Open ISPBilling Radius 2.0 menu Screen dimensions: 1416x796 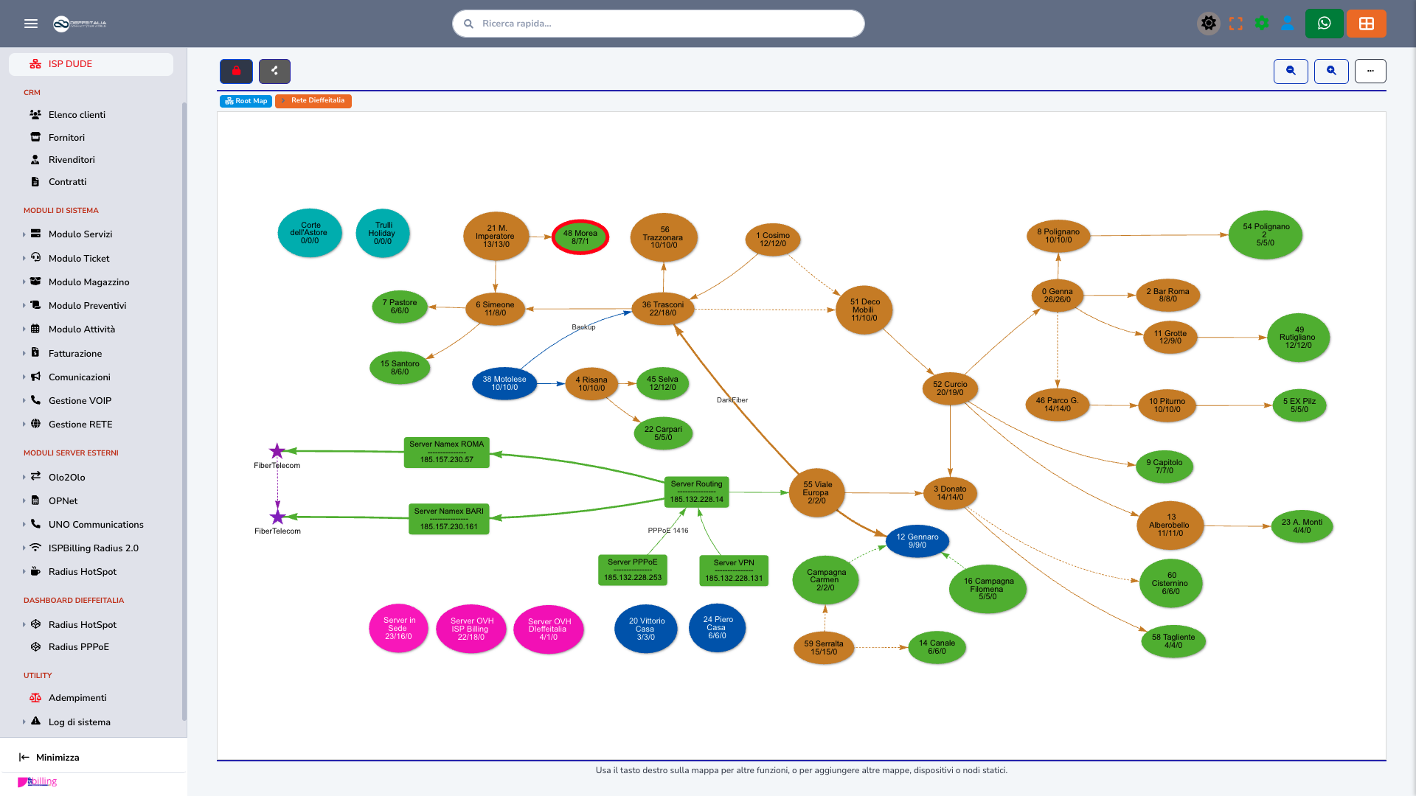point(93,548)
